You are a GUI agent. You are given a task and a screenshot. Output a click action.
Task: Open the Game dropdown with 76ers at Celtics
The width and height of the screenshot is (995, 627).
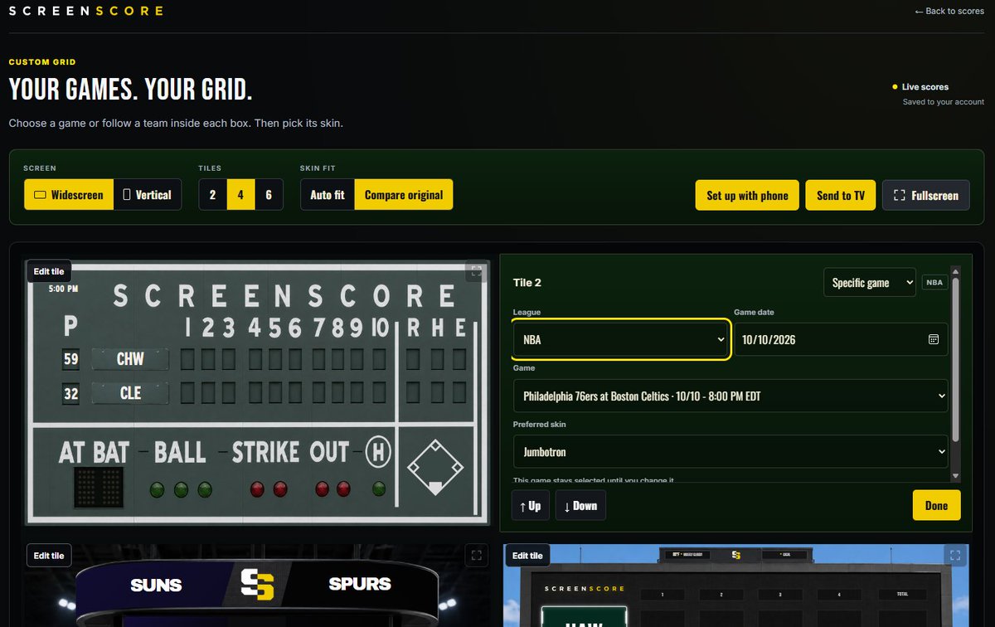pos(730,396)
